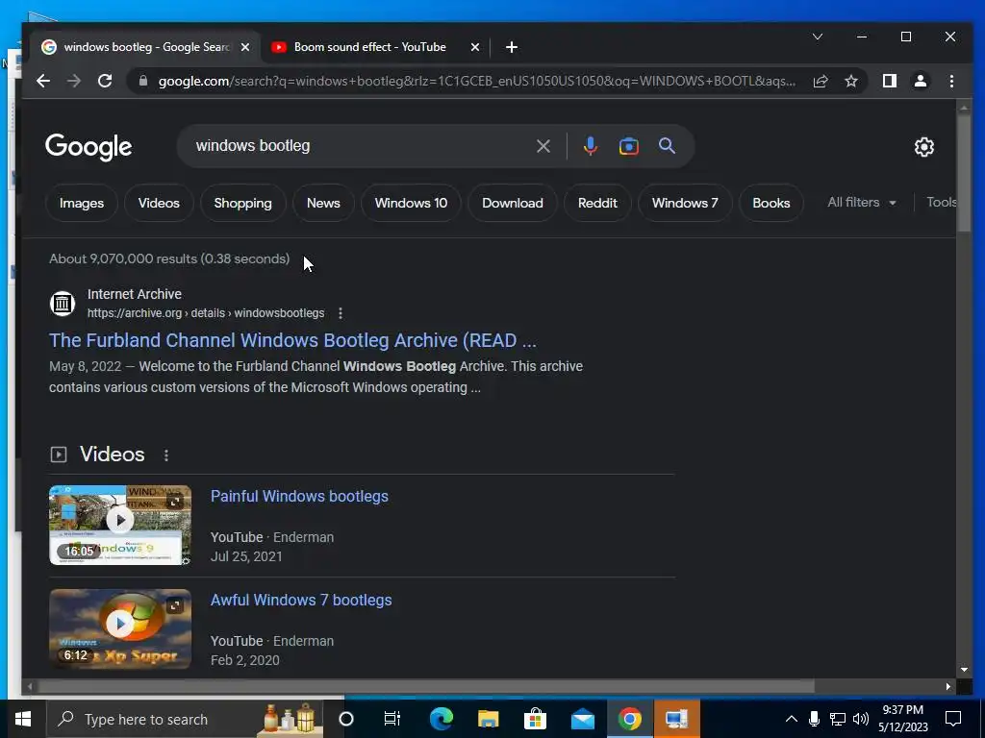
Task: Open Awful Windows 7 bootlegs video link
Action: (301, 600)
